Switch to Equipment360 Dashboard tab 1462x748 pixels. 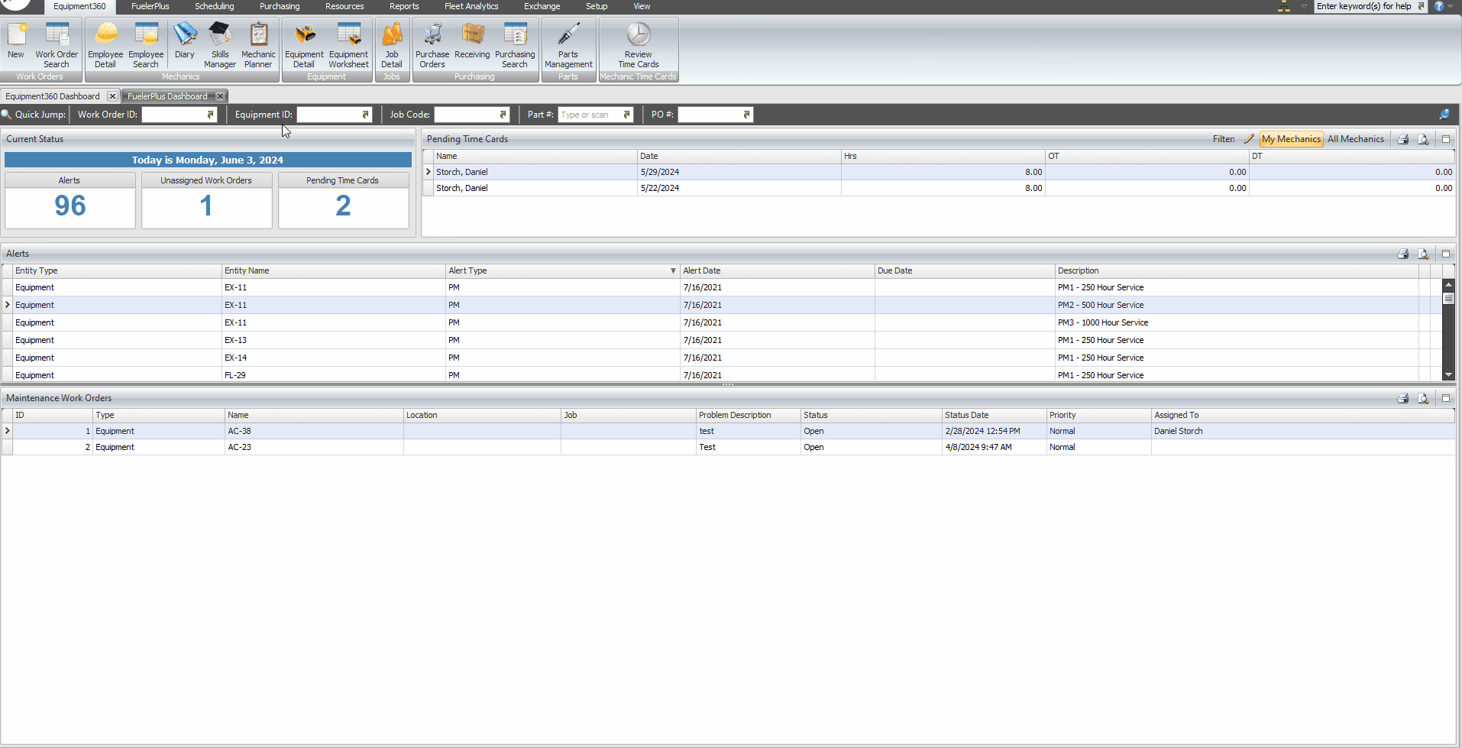(x=53, y=96)
